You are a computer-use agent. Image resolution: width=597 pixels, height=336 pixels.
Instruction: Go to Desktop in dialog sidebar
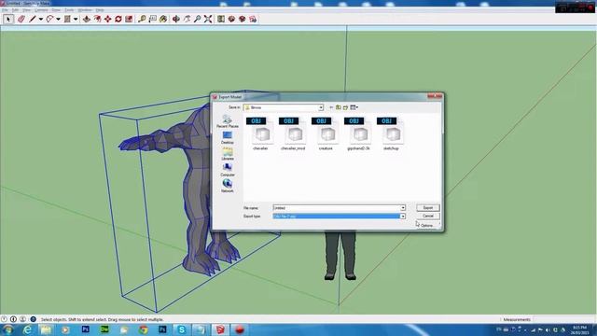pyautogui.click(x=228, y=137)
